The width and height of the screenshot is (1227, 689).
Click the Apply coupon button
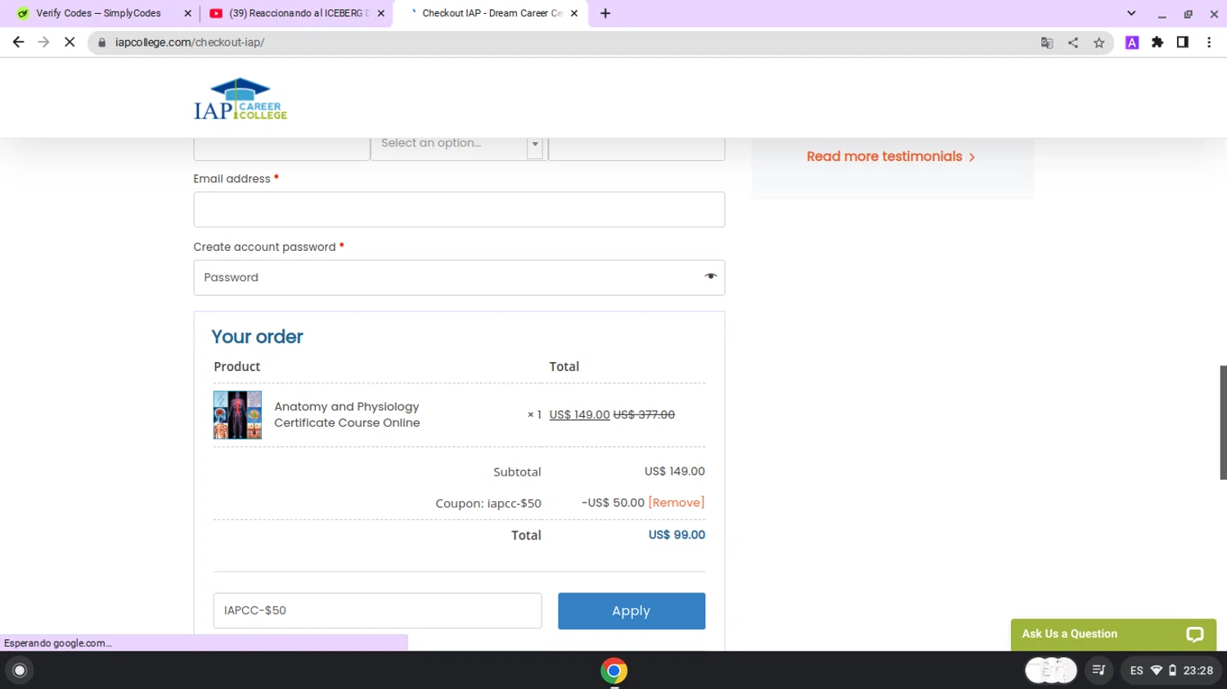(x=631, y=611)
